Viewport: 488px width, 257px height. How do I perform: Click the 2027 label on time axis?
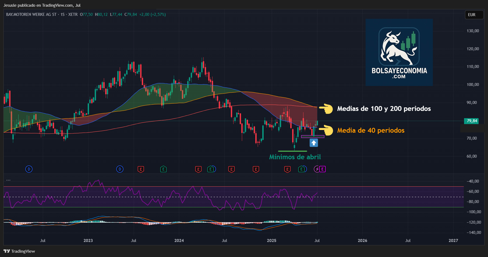point(453,241)
